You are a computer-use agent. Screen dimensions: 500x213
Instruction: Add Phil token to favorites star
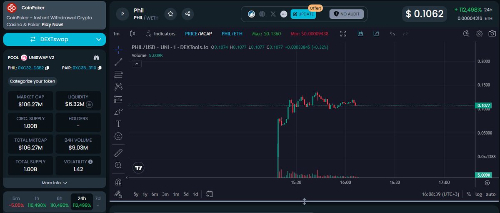point(170,14)
